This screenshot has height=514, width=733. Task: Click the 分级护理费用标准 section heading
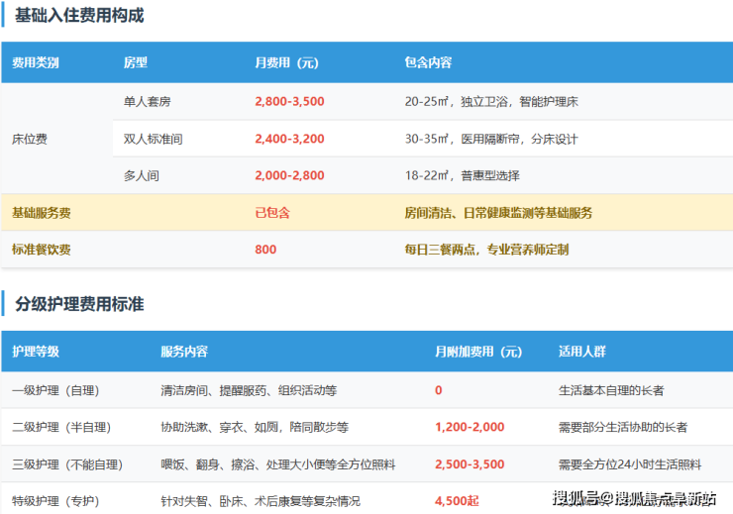79,304
